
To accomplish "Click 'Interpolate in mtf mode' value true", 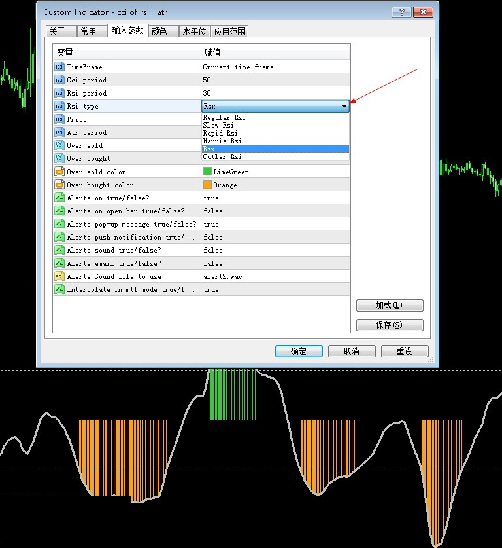I will (x=275, y=290).
